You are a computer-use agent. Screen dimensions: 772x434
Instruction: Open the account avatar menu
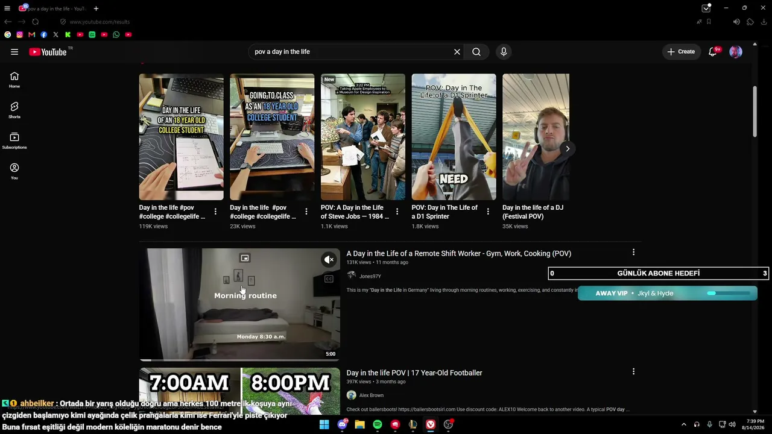736,52
